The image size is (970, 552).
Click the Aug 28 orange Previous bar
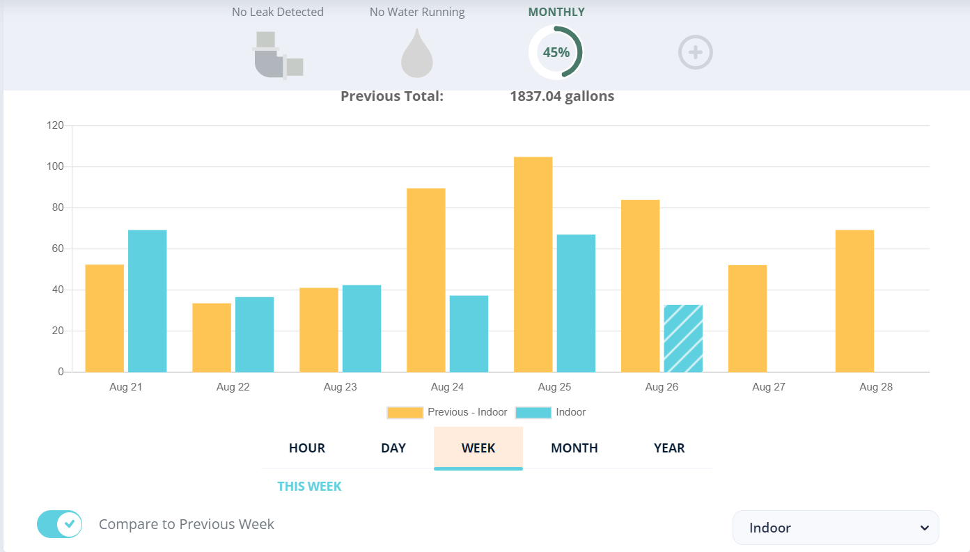click(854, 301)
